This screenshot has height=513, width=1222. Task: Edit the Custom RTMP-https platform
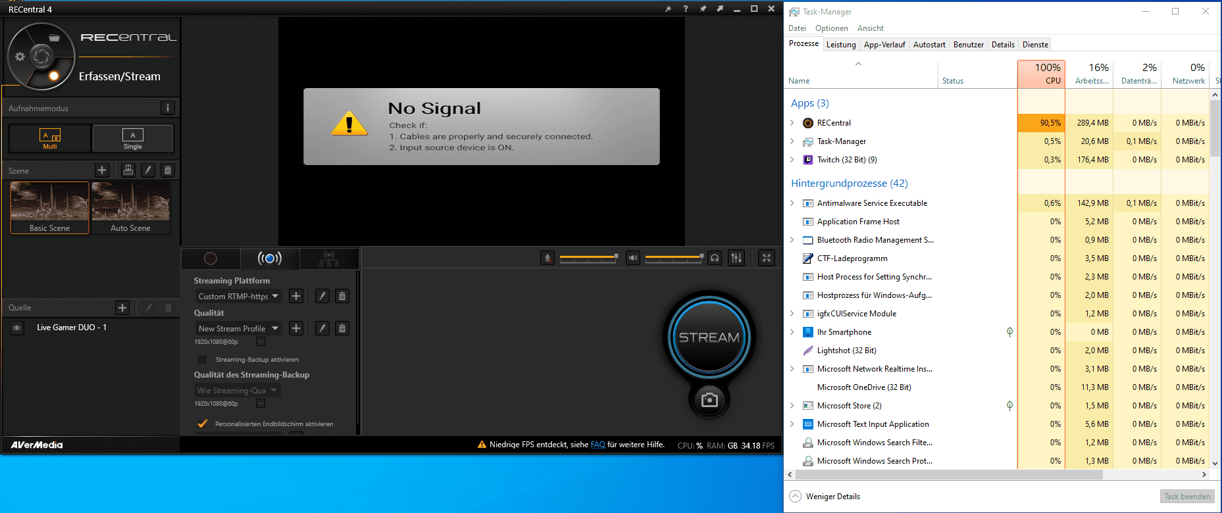322,296
